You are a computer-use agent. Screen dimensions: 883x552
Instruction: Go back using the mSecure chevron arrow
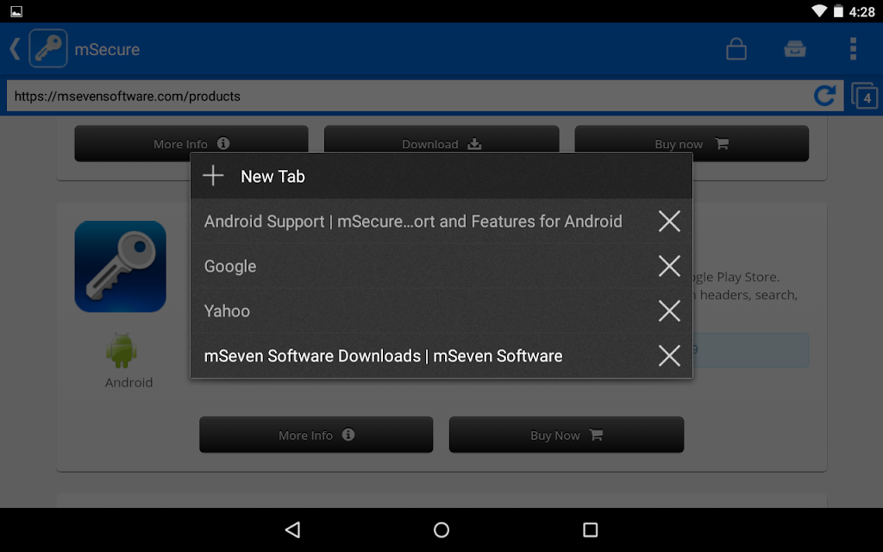(x=16, y=49)
